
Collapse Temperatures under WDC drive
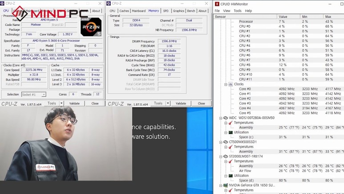tap(226, 123)
